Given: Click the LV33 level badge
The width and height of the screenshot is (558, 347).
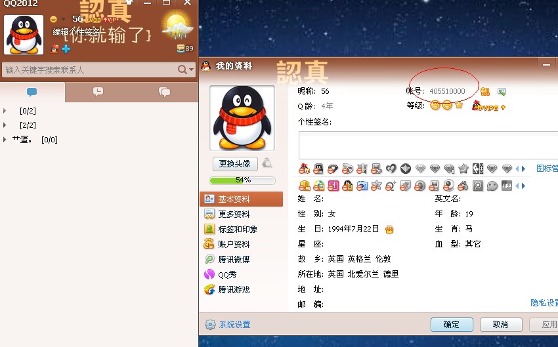Looking at the screenshot, I should tap(94, 20).
